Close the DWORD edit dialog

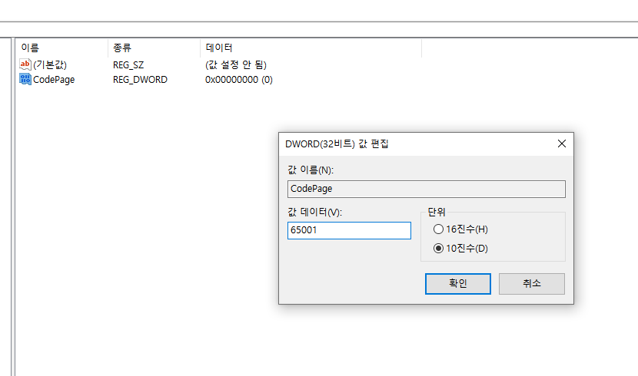[x=561, y=143]
